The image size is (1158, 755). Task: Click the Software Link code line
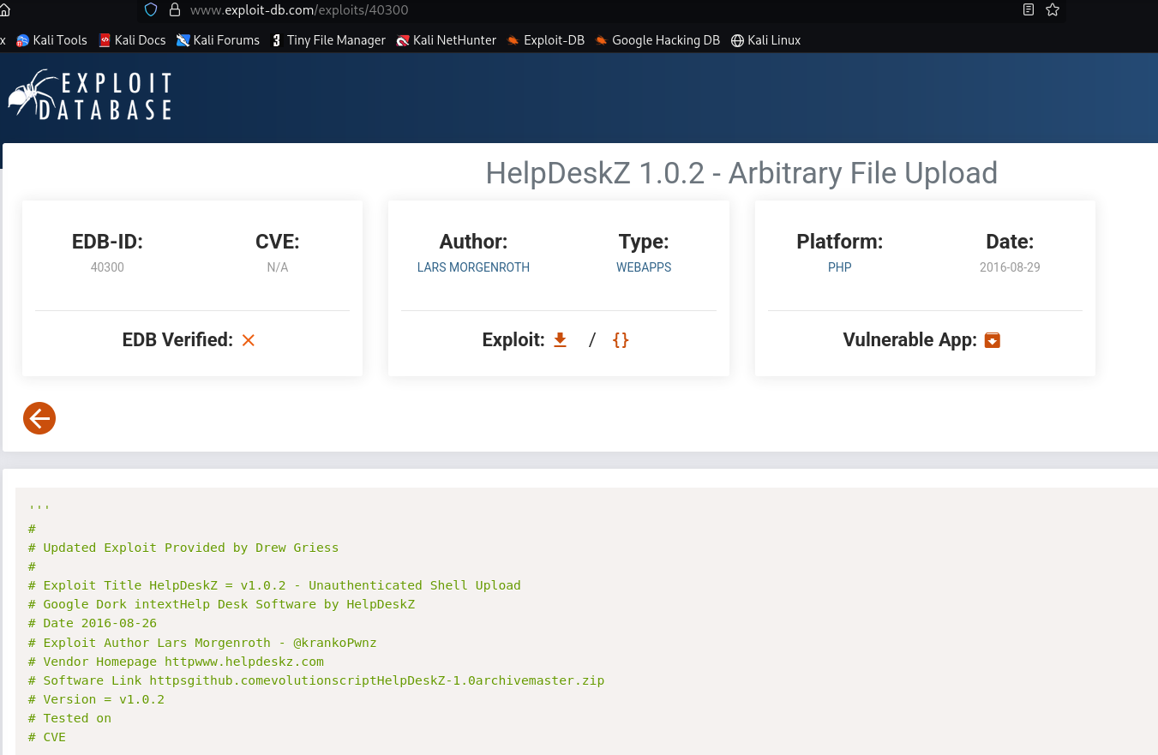[316, 680]
